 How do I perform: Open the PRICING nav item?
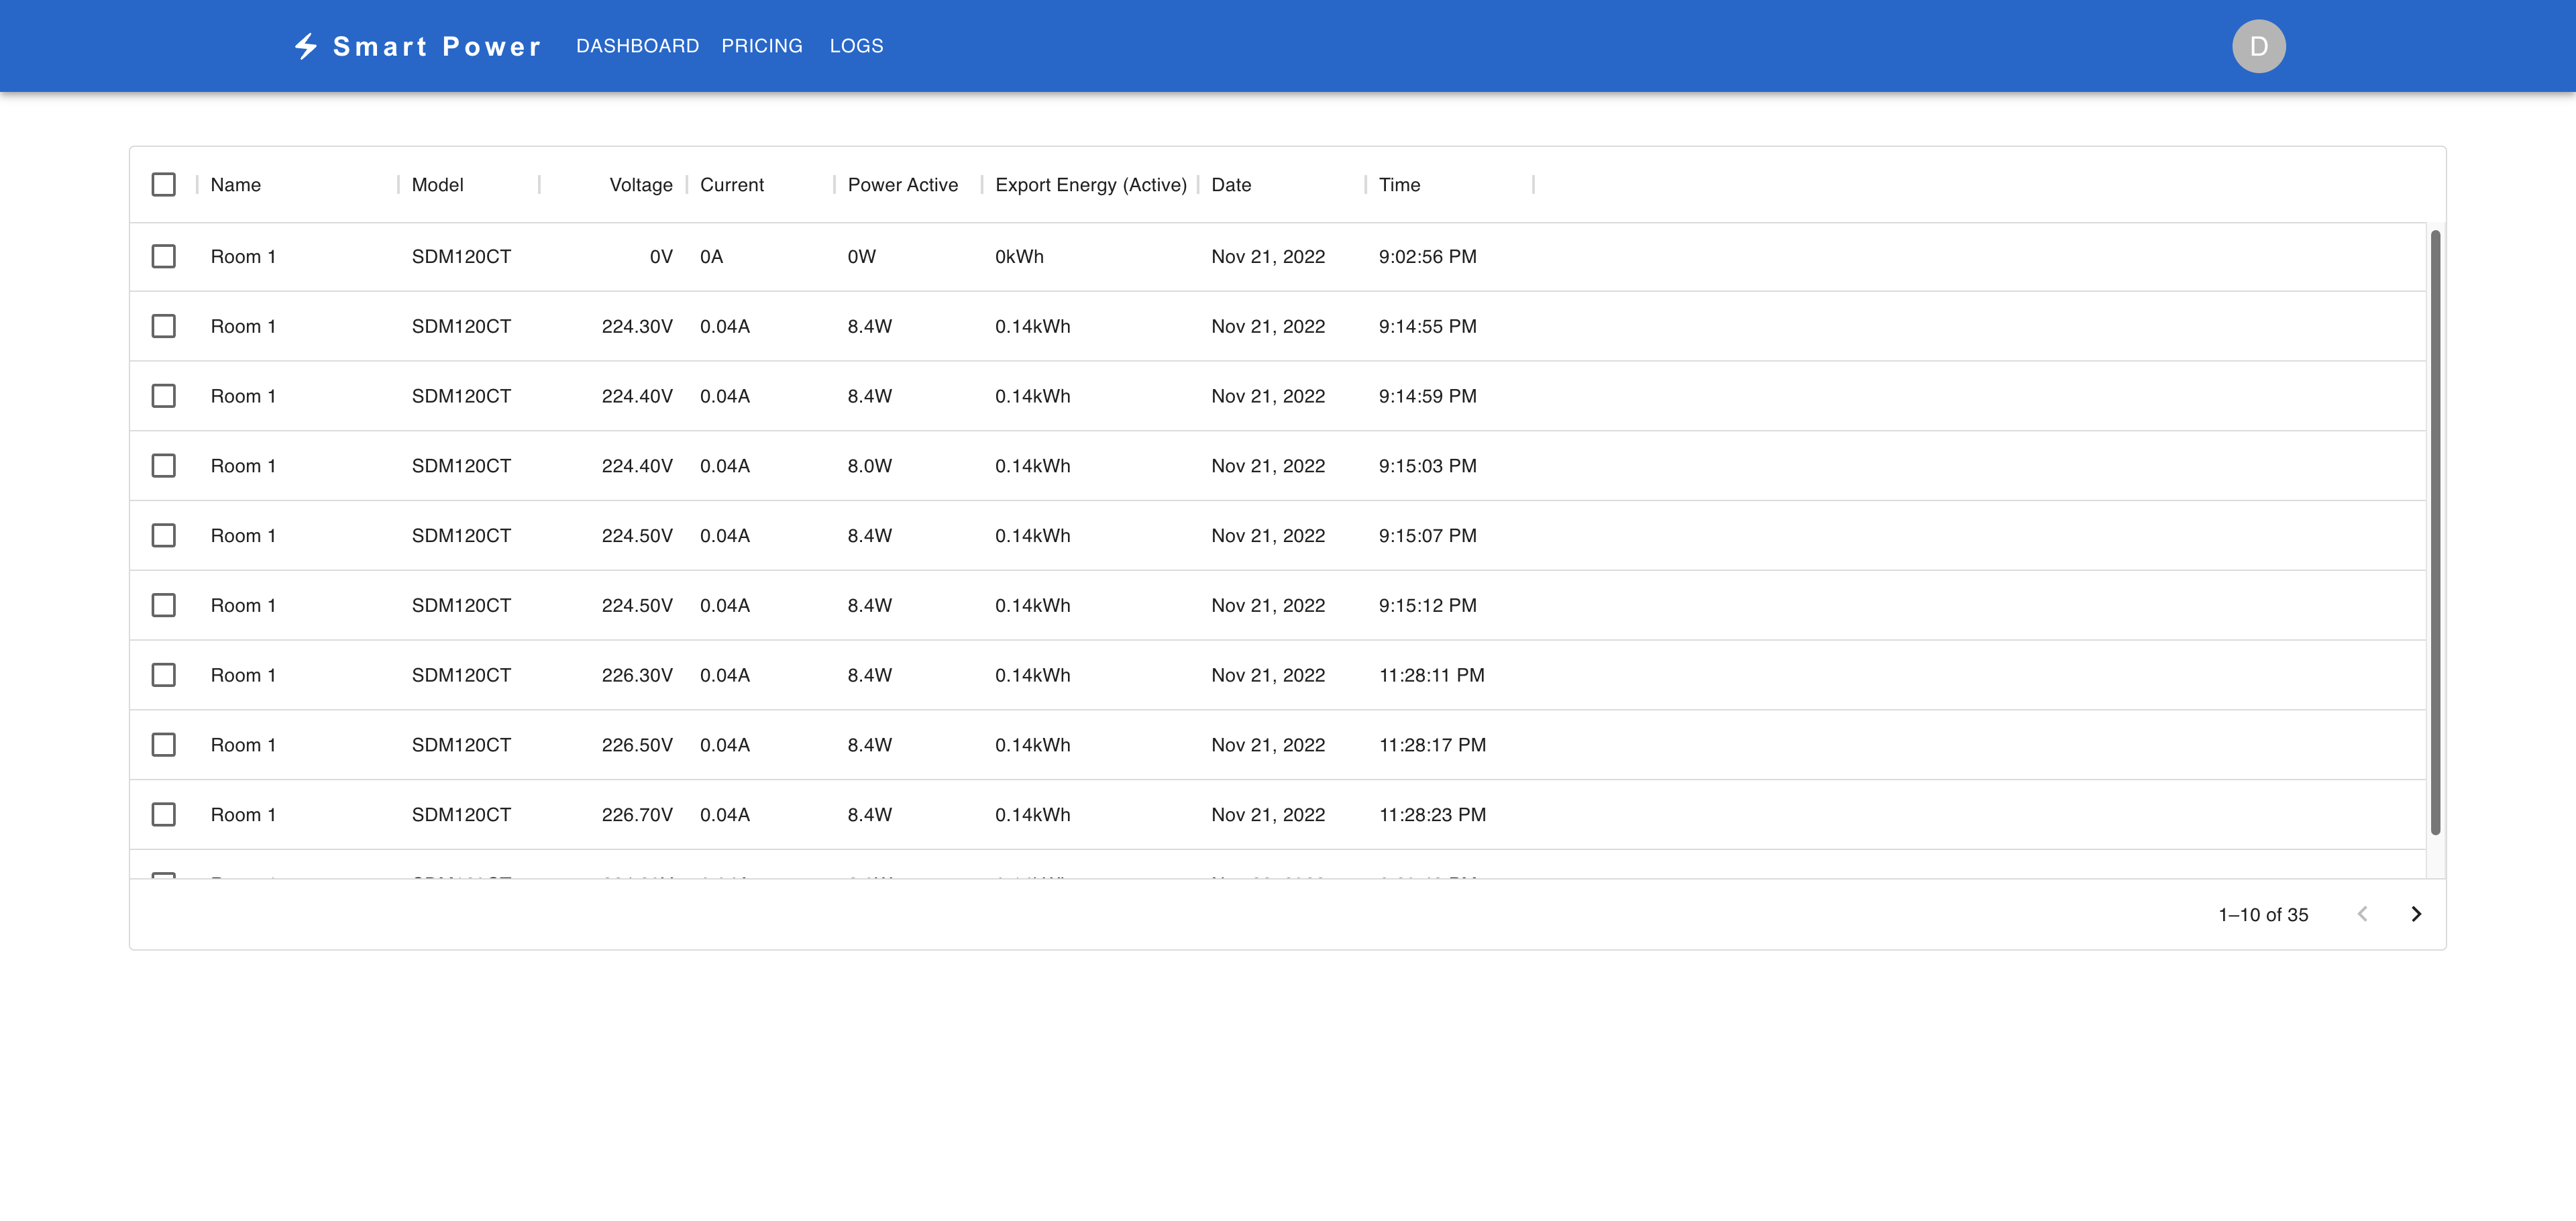pos(761,46)
